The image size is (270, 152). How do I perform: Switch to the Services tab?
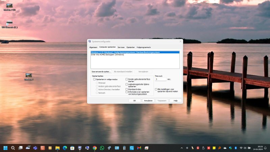[121, 47]
